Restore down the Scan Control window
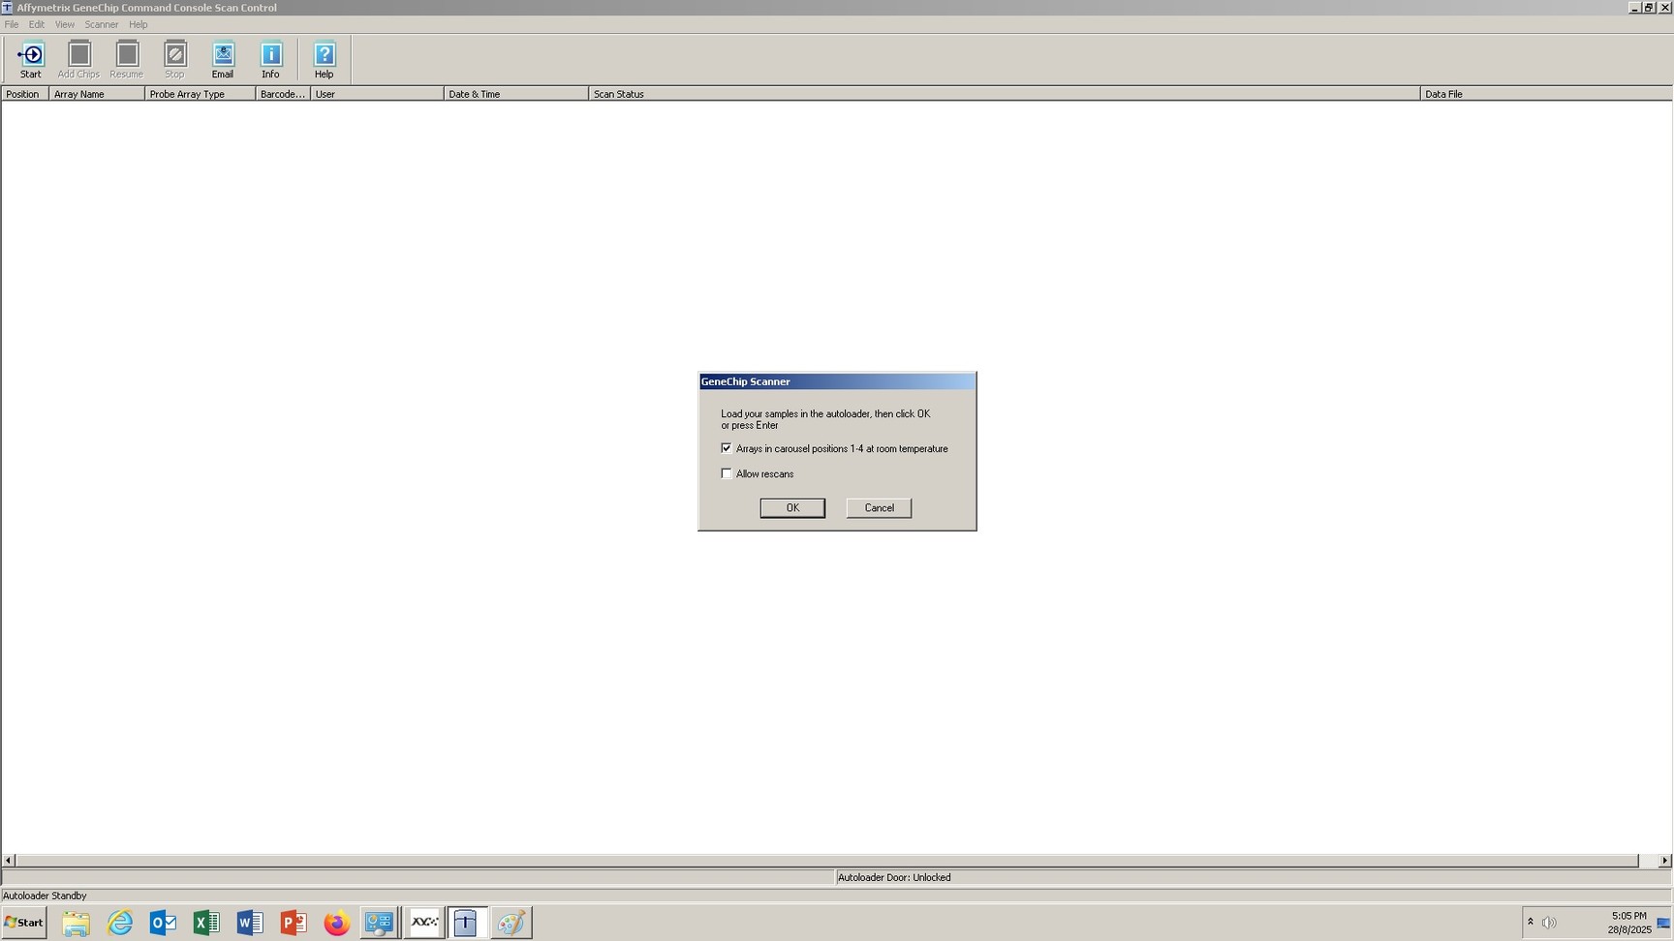Image resolution: width=1674 pixels, height=941 pixels. pos(1649,8)
